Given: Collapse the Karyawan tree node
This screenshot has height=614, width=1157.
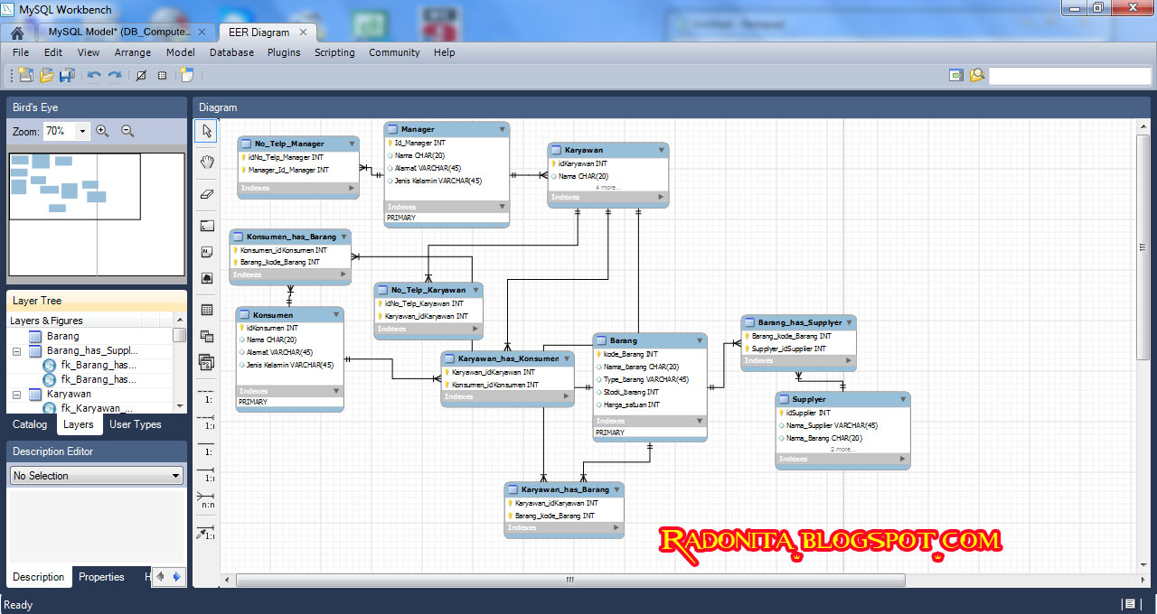Looking at the screenshot, I should 16,395.
